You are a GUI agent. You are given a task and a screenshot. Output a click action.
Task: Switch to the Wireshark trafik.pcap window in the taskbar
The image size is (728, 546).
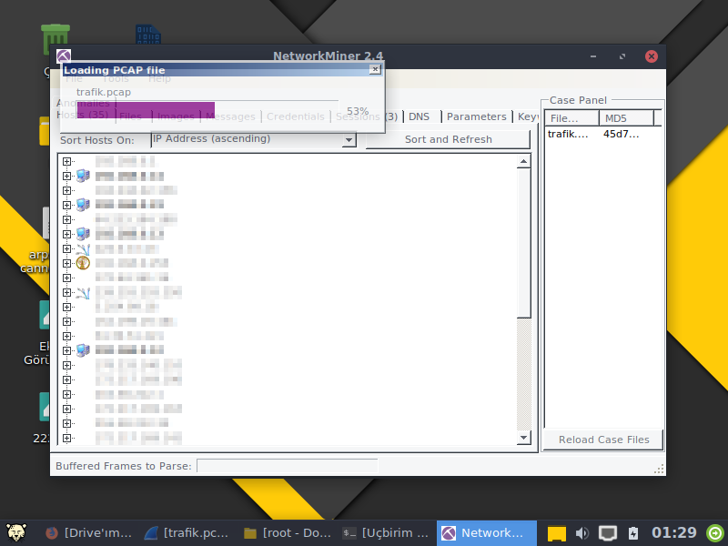[x=187, y=533]
